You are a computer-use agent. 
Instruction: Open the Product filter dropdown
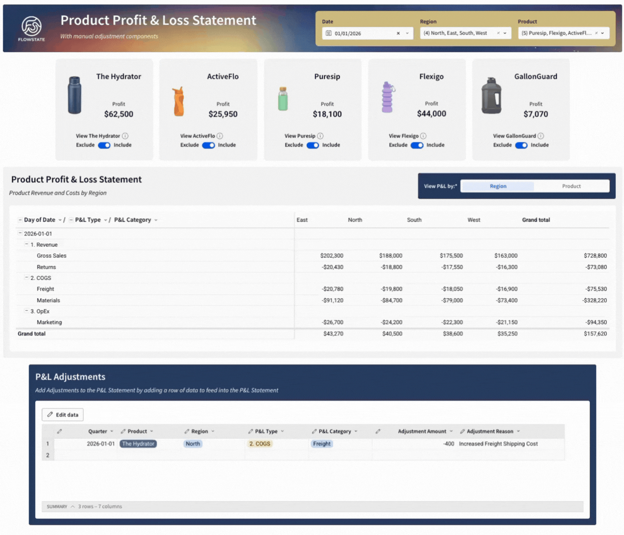coord(602,33)
